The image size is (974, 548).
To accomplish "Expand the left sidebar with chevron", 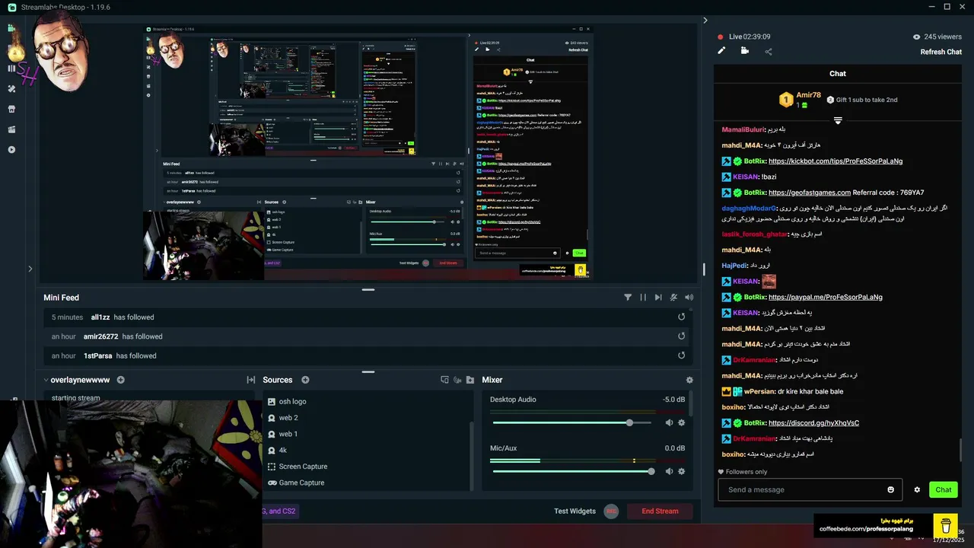I will pos(30,269).
